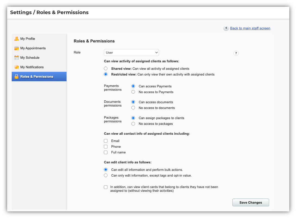Click the circular back arrow icon
298x219 pixels.
226,28
